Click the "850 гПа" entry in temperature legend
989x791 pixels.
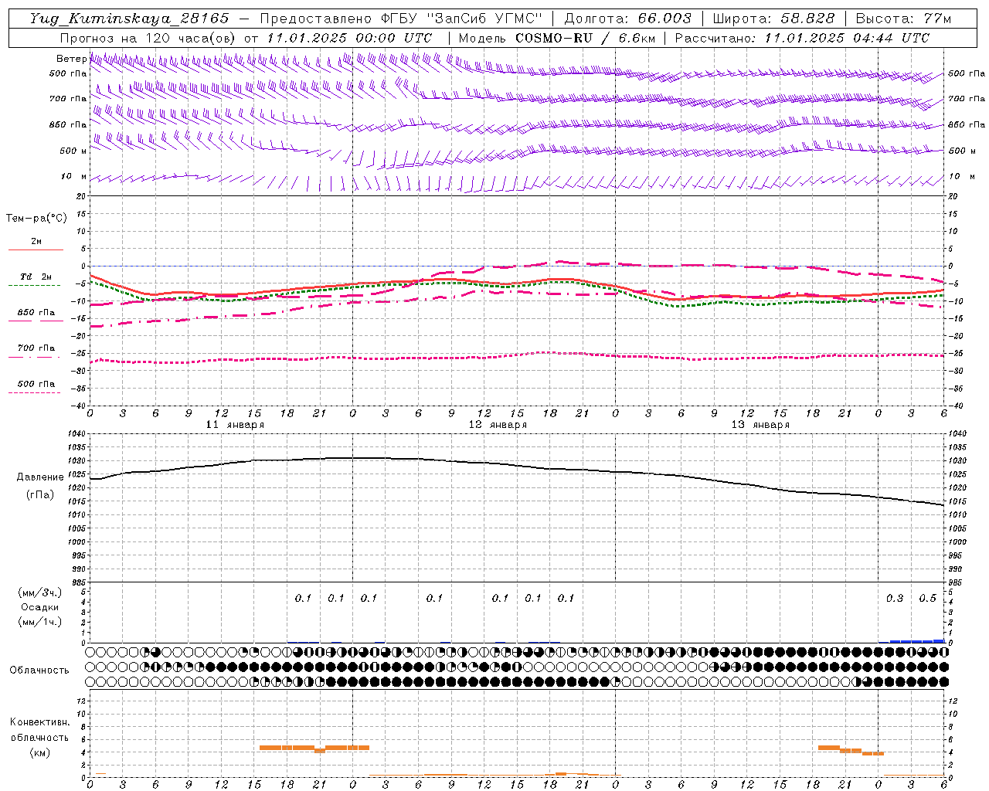[x=36, y=313]
